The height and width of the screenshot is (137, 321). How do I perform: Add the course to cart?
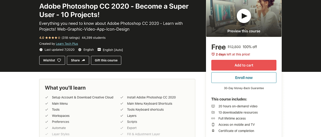tap(244, 65)
